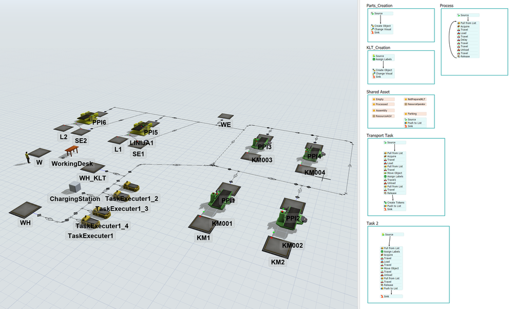Click the ResourceAGV shared asset block
Viewport: 513px width, 309px height.
click(x=383, y=116)
